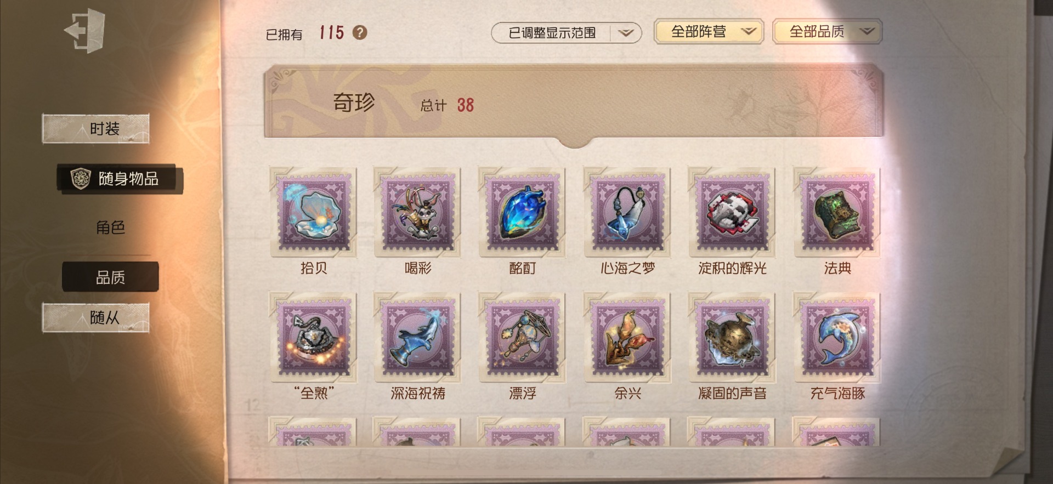Choose the "全熟" pan accessory

point(314,337)
